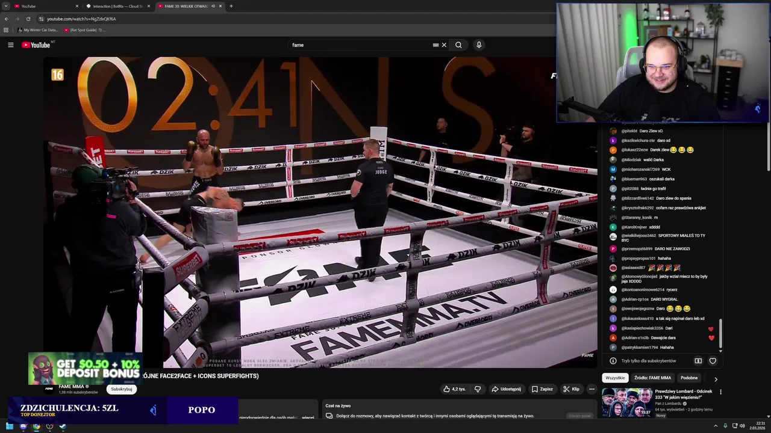Click the taskbar clock 22:31
771x433 pixels.
pyautogui.click(x=757, y=426)
